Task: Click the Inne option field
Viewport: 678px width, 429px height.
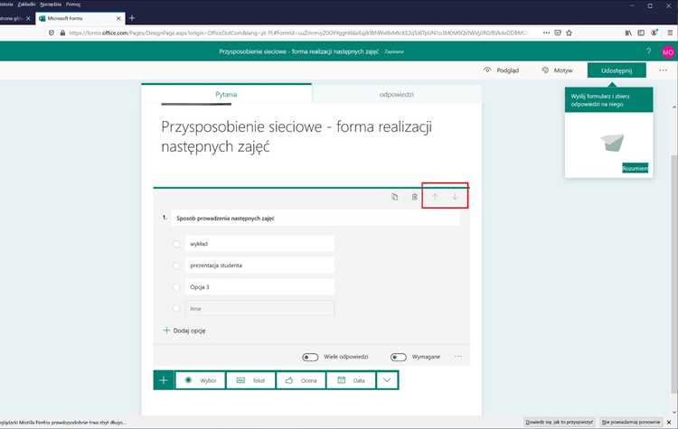Action: [259, 309]
